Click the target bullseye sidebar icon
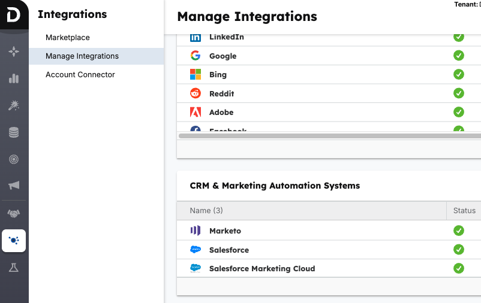 point(14,159)
